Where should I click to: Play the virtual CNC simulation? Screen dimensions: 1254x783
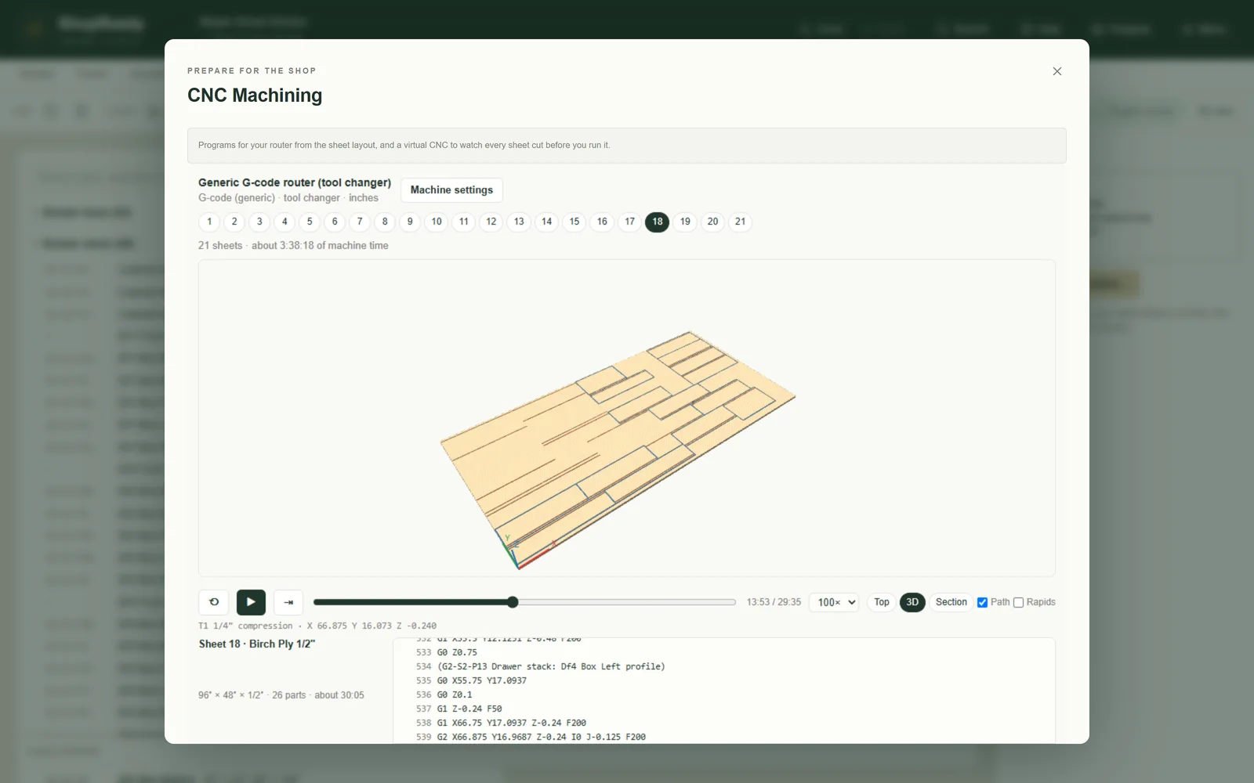pyautogui.click(x=251, y=602)
